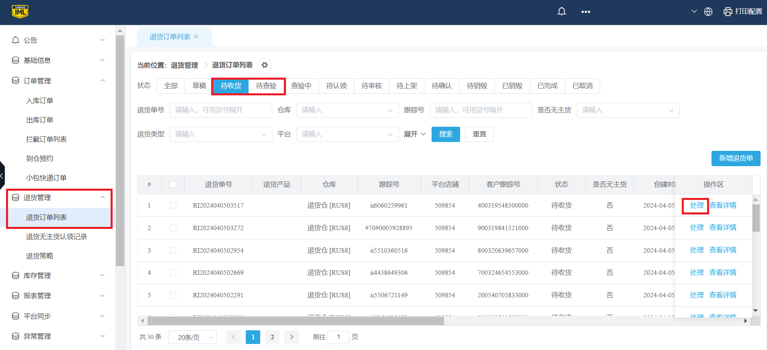Check the row RI2024040503272 checkbox
This screenshot has height=350, width=767.
[173, 228]
